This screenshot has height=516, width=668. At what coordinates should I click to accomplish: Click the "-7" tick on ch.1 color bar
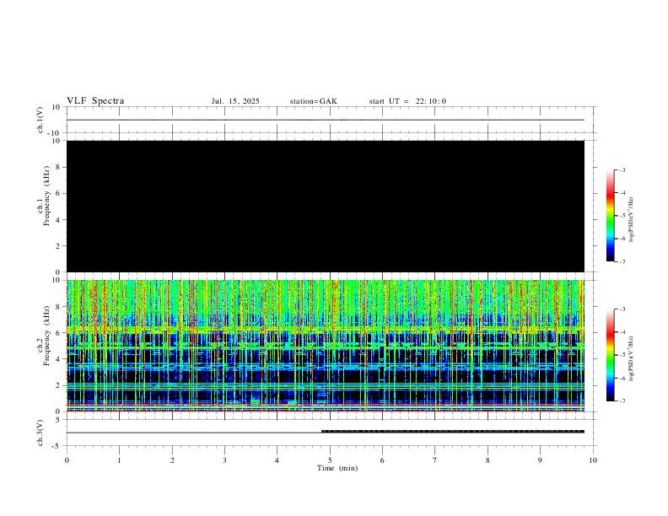tap(622, 262)
